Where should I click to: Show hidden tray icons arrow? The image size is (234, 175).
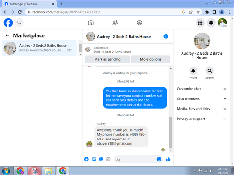tap(194, 171)
